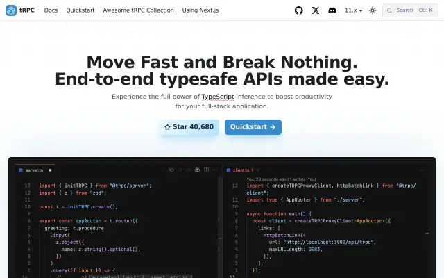Open Awesome tRPC Collection nav item

click(139, 10)
